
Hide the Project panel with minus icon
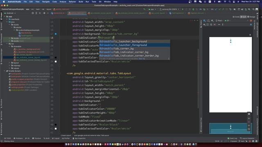click(x=48, y=13)
